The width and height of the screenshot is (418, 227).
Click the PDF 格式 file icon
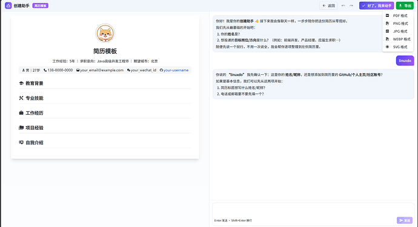(387, 16)
